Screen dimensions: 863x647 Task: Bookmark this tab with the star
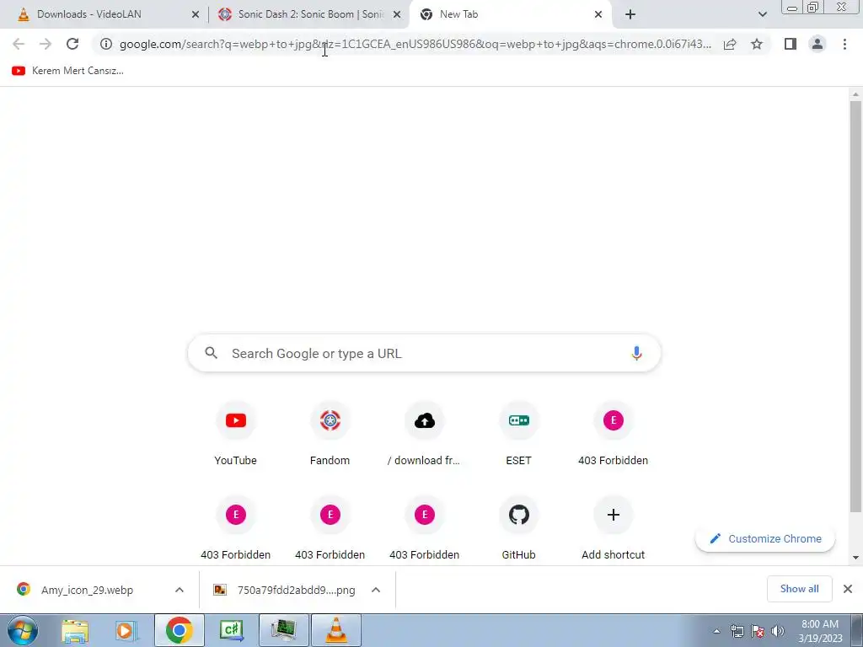757,44
